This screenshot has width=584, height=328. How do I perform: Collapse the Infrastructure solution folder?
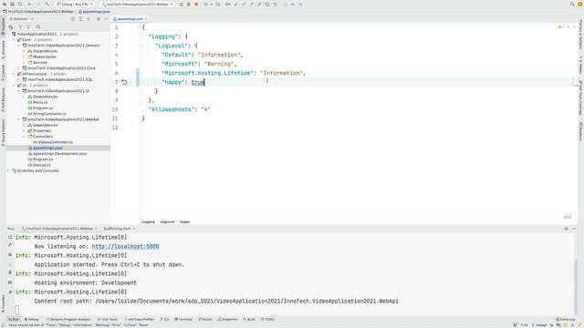14,74
